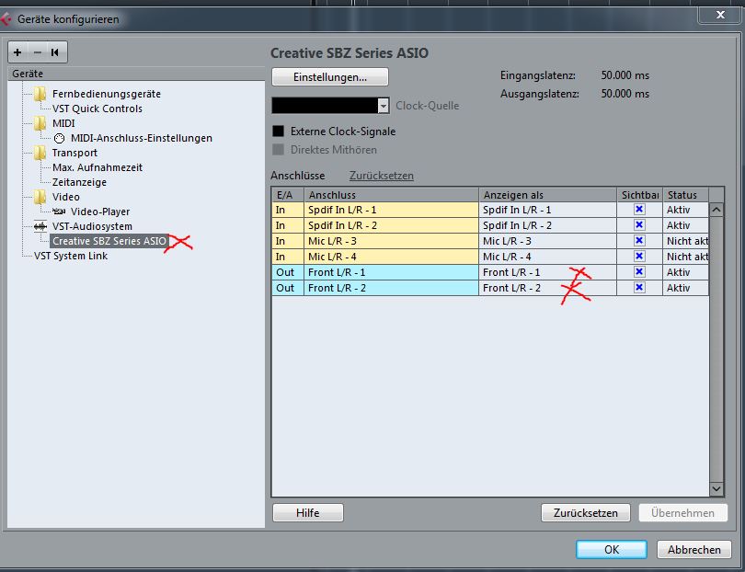Select VST-Audiosystem entry

click(92, 226)
